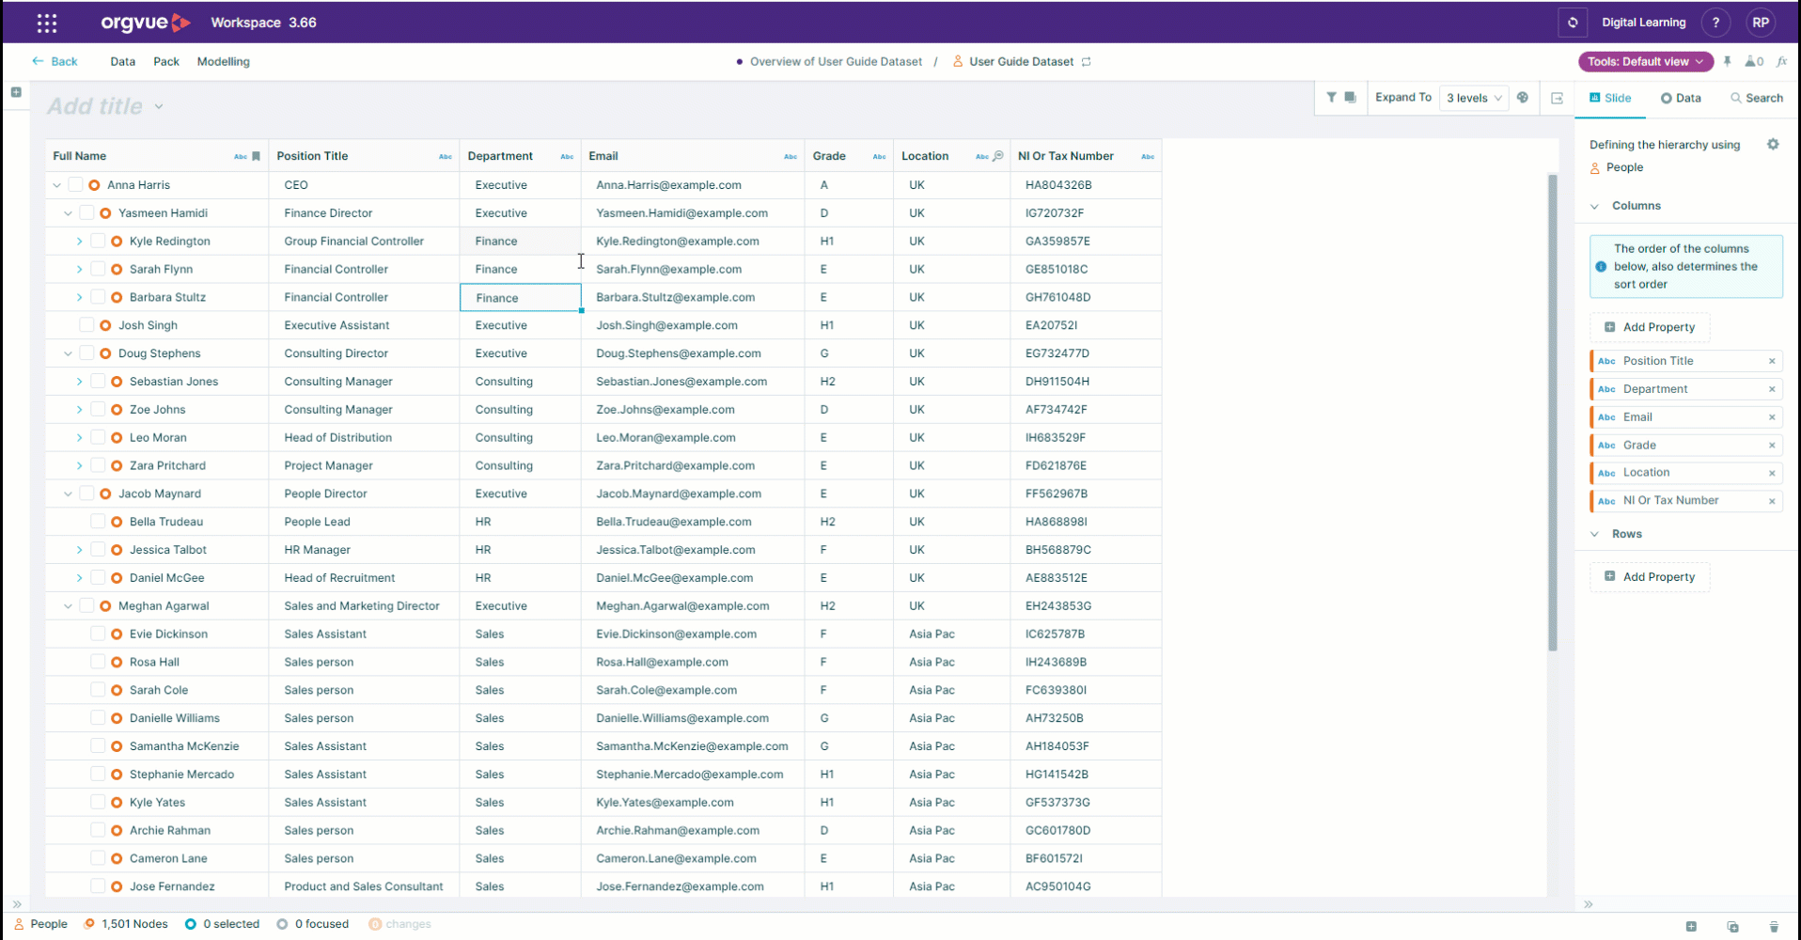Select the checkbox for Josh Singh
Screen dimensions: 1801x940
point(86,325)
